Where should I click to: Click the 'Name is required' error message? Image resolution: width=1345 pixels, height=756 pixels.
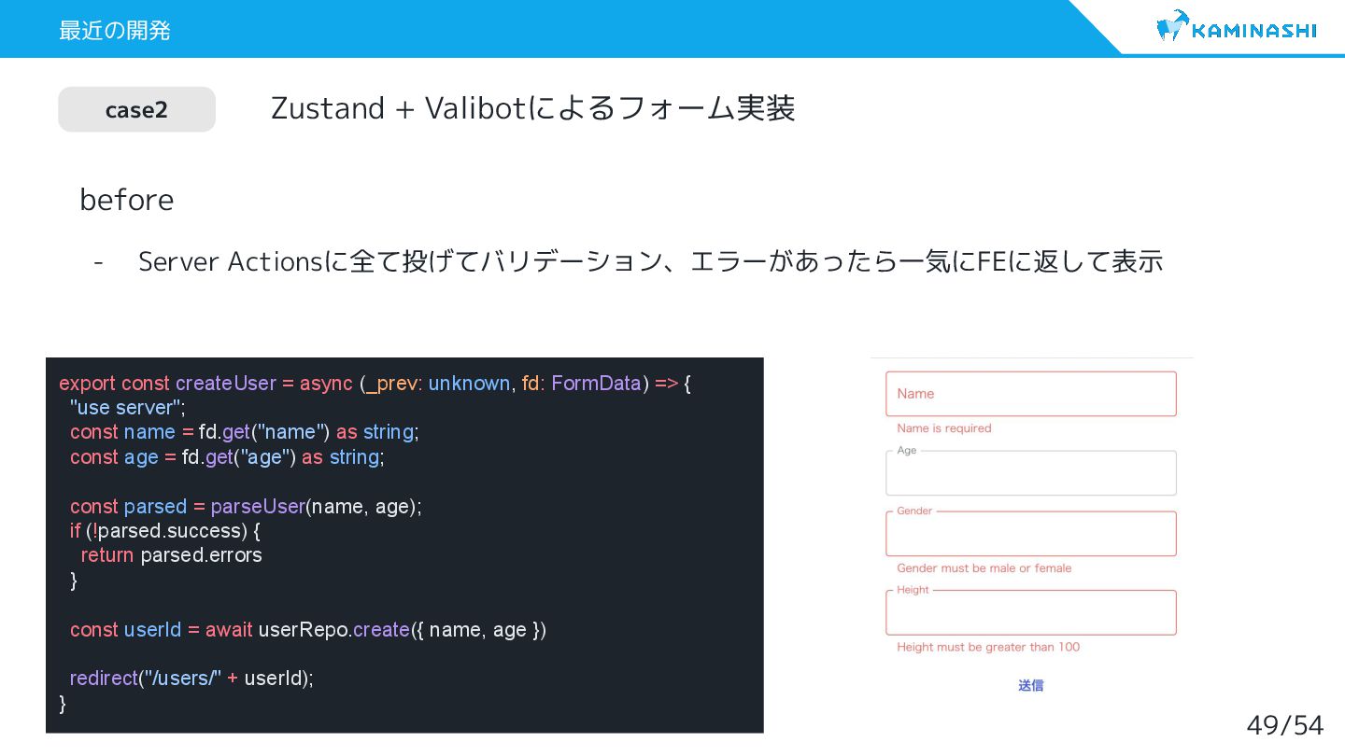[x=944, y=428]
